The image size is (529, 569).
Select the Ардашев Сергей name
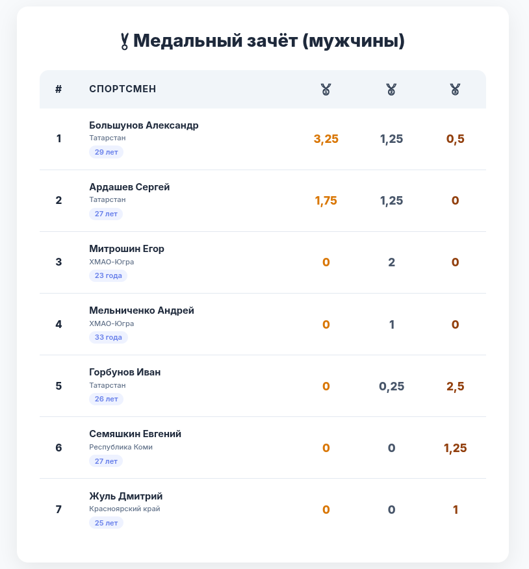coord(129,187)
